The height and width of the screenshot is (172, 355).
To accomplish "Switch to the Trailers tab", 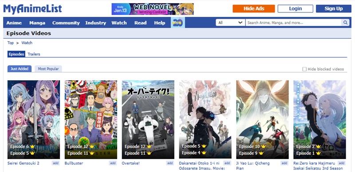I will [x=34, y=55].
